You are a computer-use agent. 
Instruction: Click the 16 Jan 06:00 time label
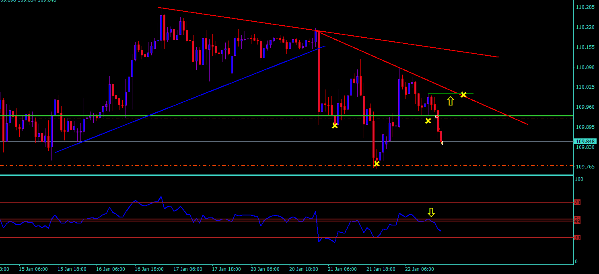111,269
